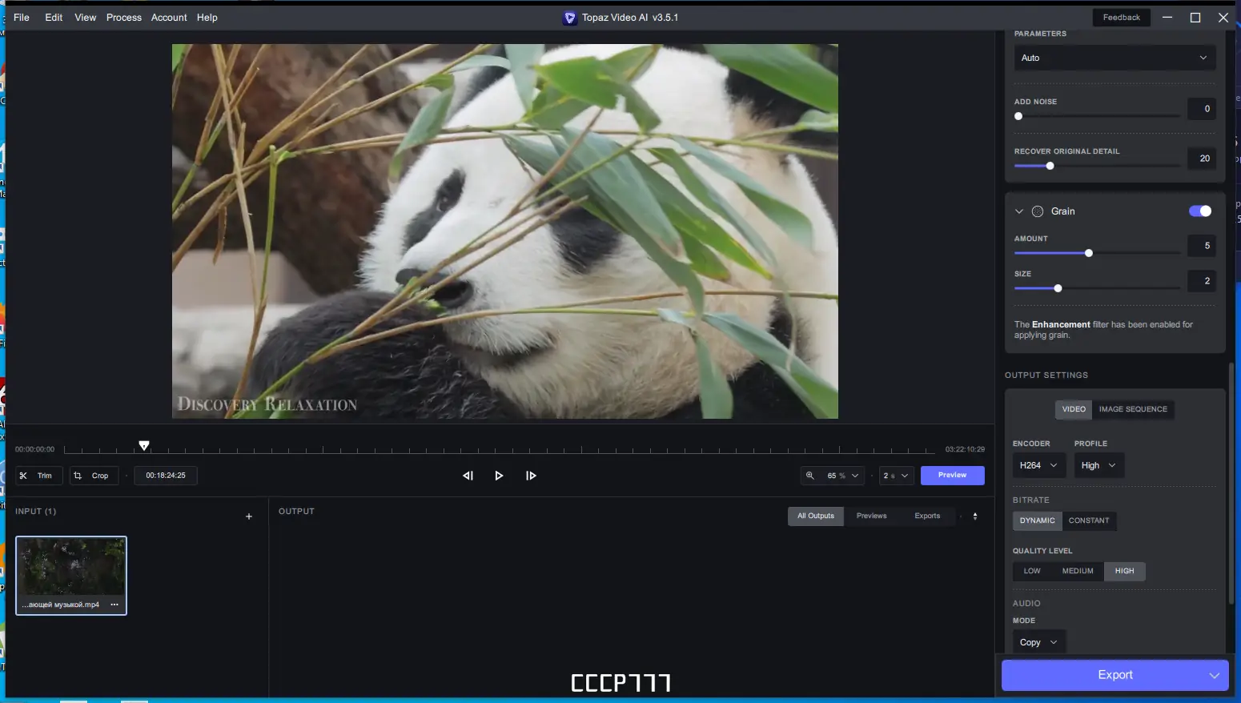Open the Process menu
1241x703 pixels.
click(124, 18)
